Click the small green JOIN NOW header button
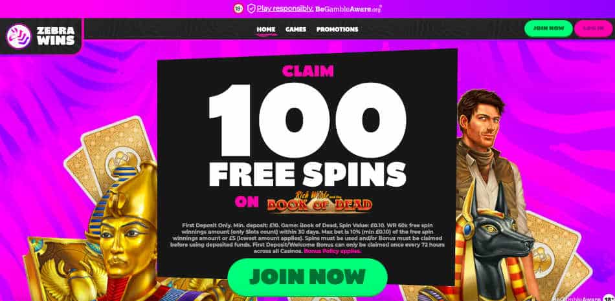Screen dimensions: 615x301 [548, 28]
